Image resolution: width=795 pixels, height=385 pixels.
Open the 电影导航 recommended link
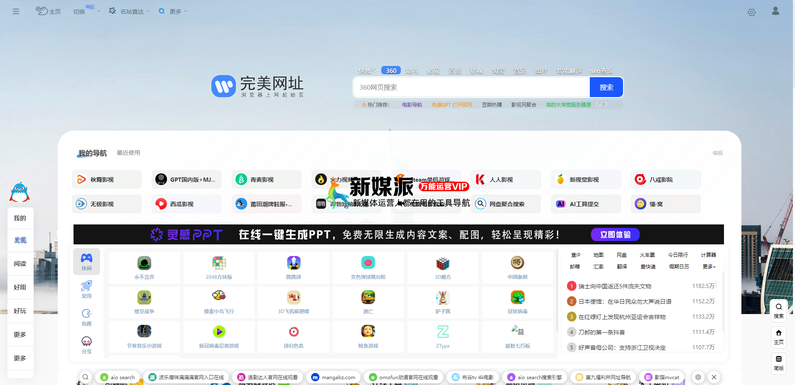pos(412,105)
